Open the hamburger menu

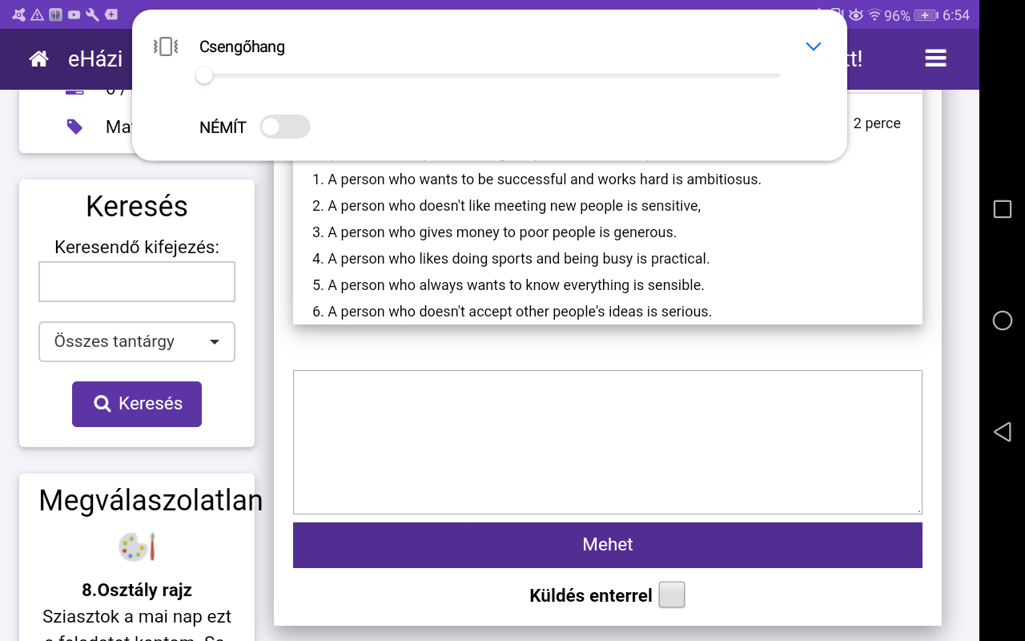tap(935, 58)
